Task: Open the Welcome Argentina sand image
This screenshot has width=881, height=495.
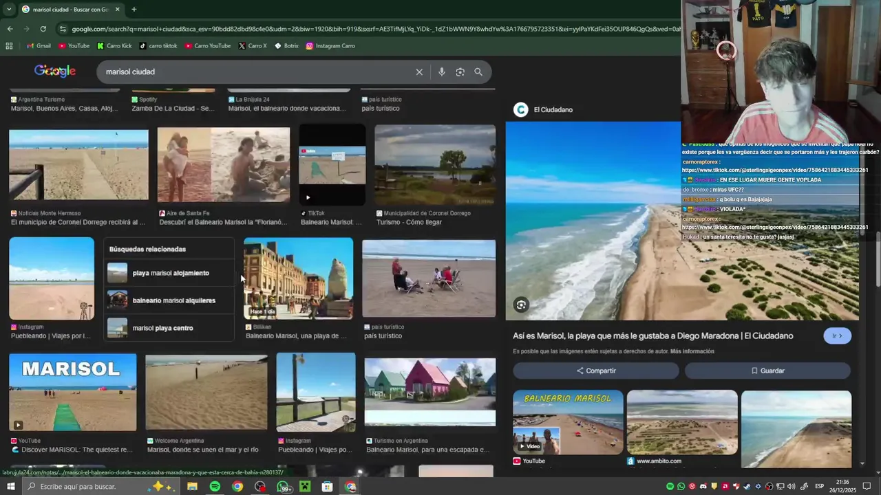Action: 206,392
